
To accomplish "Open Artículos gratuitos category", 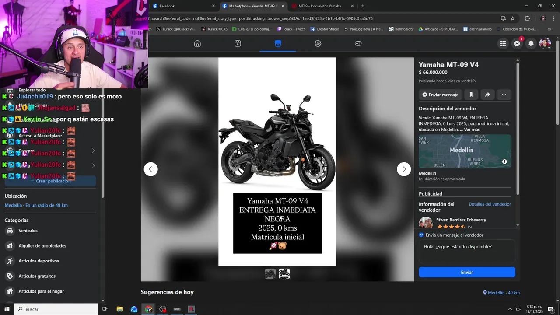I will pyautogui.click(x=51, y=276).
